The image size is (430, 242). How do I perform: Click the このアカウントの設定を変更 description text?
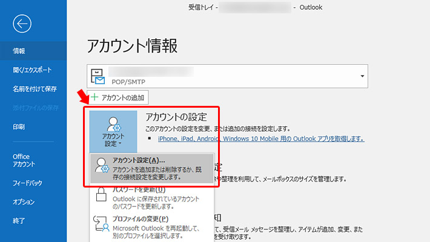pyautogui.click(x=218, y=129)
